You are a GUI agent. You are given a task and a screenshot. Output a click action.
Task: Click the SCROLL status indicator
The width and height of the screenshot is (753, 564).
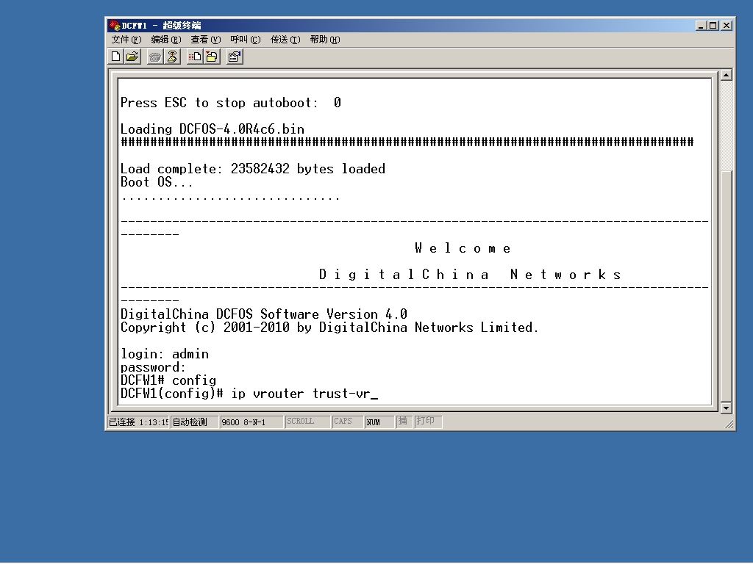coord(307,422)
